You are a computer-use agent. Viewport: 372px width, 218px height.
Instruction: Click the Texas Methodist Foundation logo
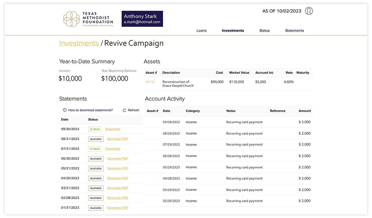pos(88,19)
